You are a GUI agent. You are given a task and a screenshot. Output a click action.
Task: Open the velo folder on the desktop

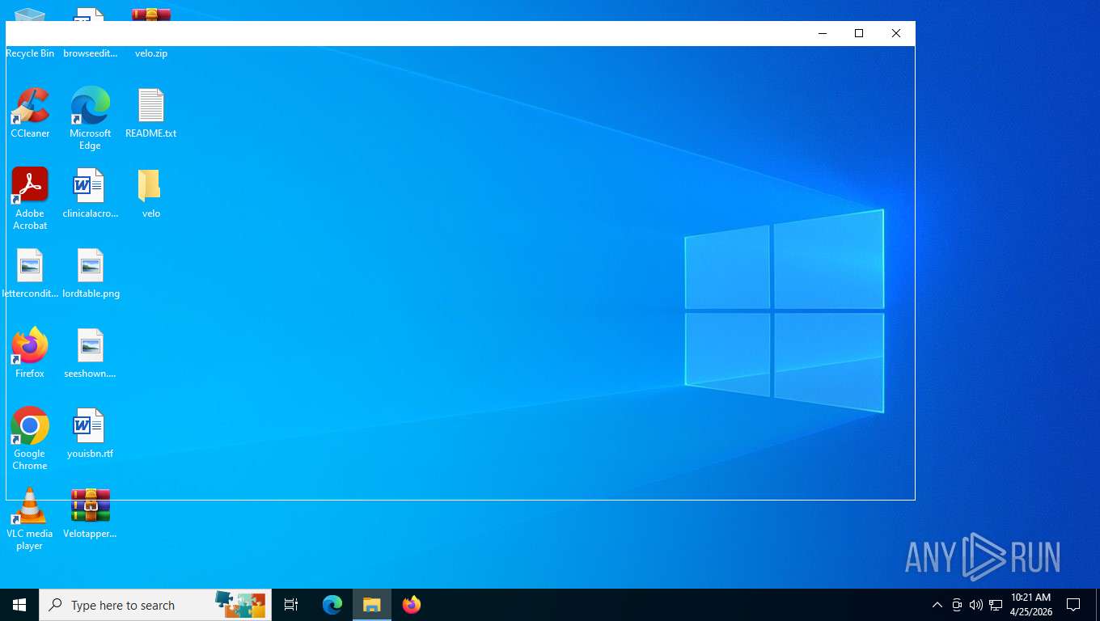click(x=150, y=192)
